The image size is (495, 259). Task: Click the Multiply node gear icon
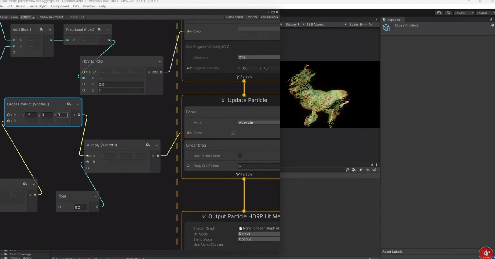[148, 145]
